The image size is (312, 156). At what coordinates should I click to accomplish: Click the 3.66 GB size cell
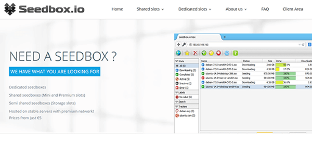pos(270,65)
